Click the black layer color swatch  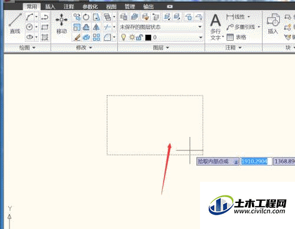point(148,37)
